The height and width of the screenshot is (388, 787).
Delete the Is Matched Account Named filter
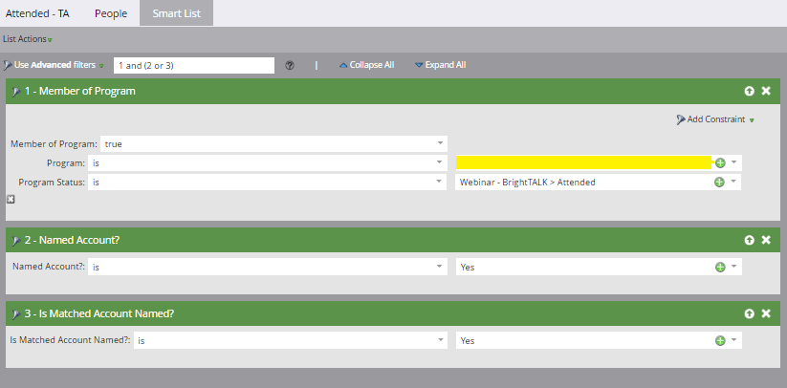pos(766,313)
